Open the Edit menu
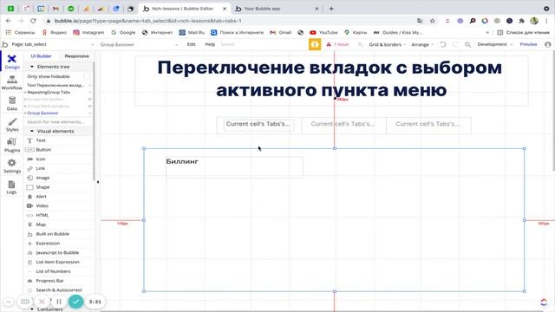The height and width of the screenshot is (312, 555). coord(191,44)
